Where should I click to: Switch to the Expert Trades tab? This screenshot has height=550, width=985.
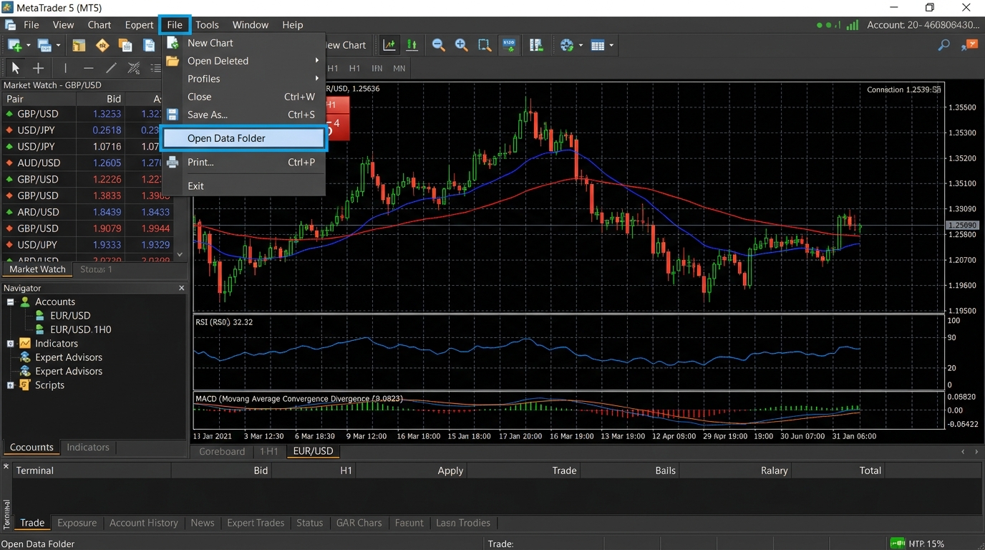tap(256, 523)
